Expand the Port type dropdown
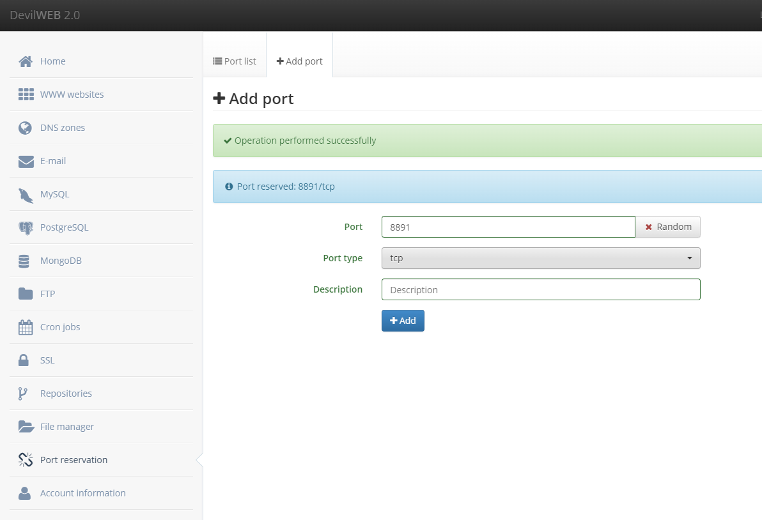The height and width of the screenshot is (520, 762). [x=541, y=258]
